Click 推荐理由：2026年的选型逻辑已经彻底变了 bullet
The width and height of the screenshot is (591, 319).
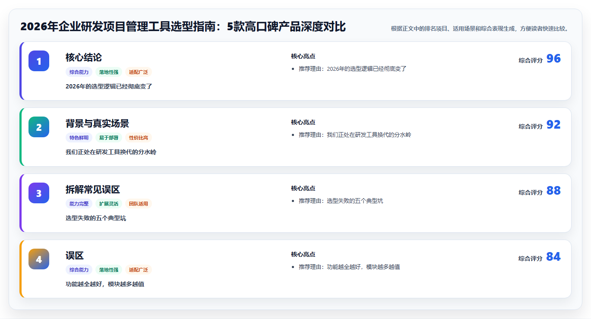tap(353, 69)
